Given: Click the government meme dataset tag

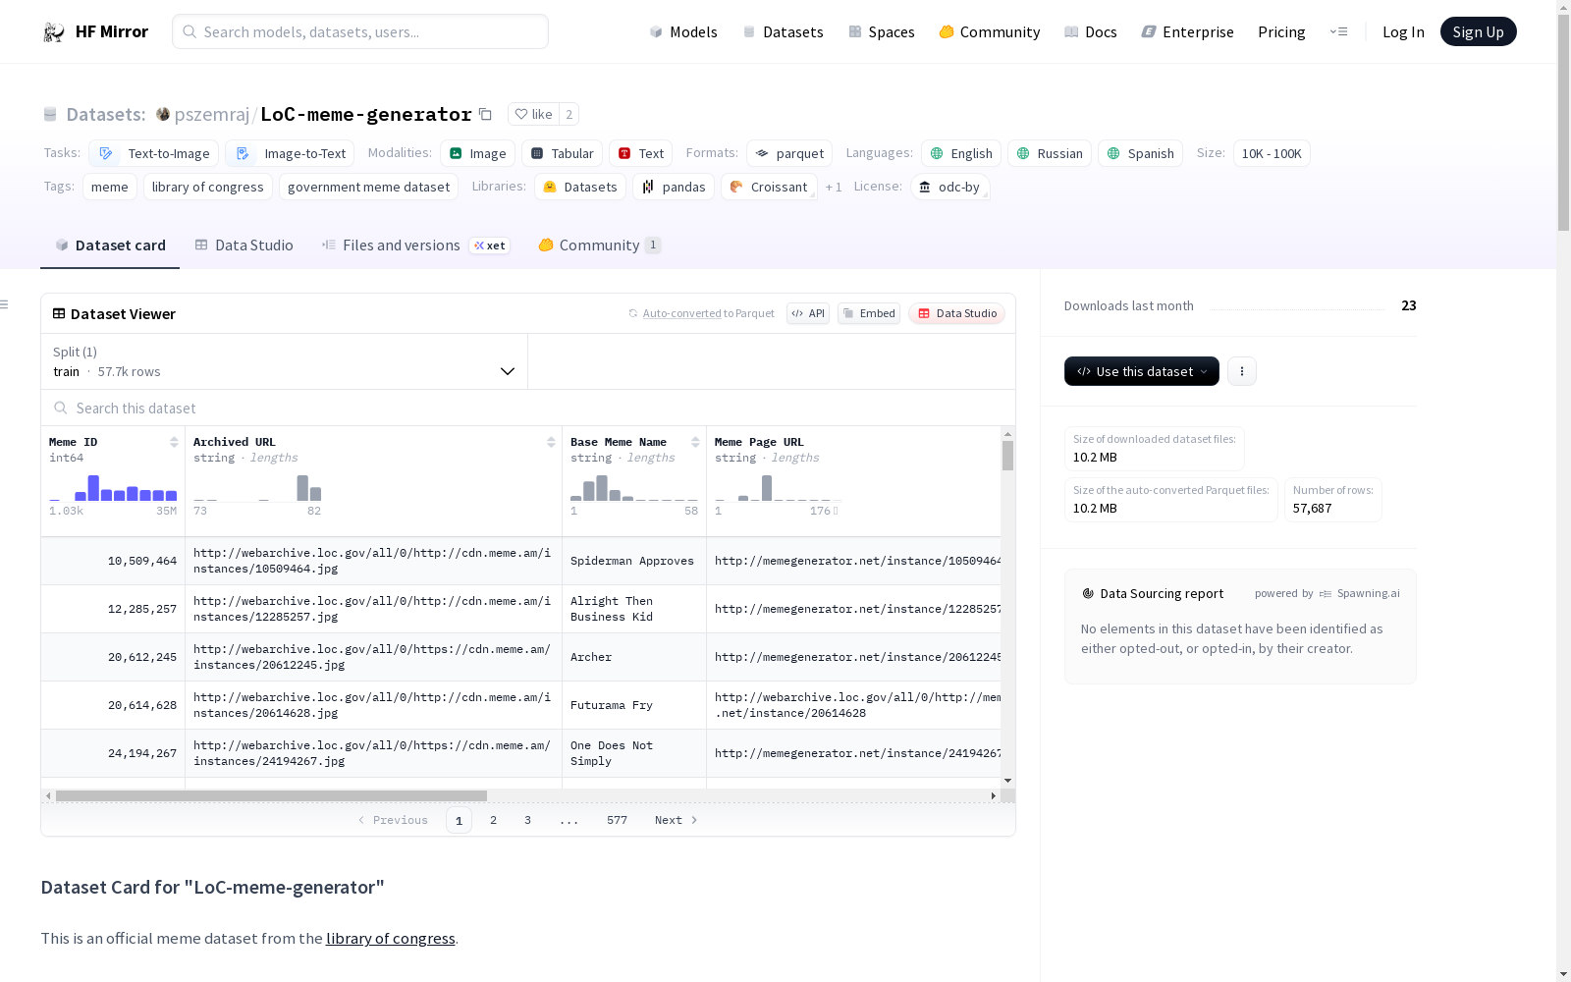Looking at the screenshot, I should 368,187.
